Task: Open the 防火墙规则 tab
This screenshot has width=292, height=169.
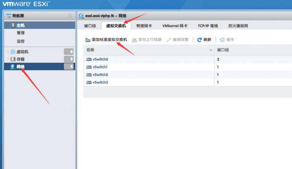Action: tap(238, 26)
